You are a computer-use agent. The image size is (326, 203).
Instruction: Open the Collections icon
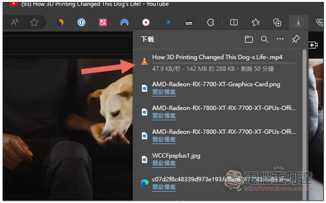click(x=277, y=22)
